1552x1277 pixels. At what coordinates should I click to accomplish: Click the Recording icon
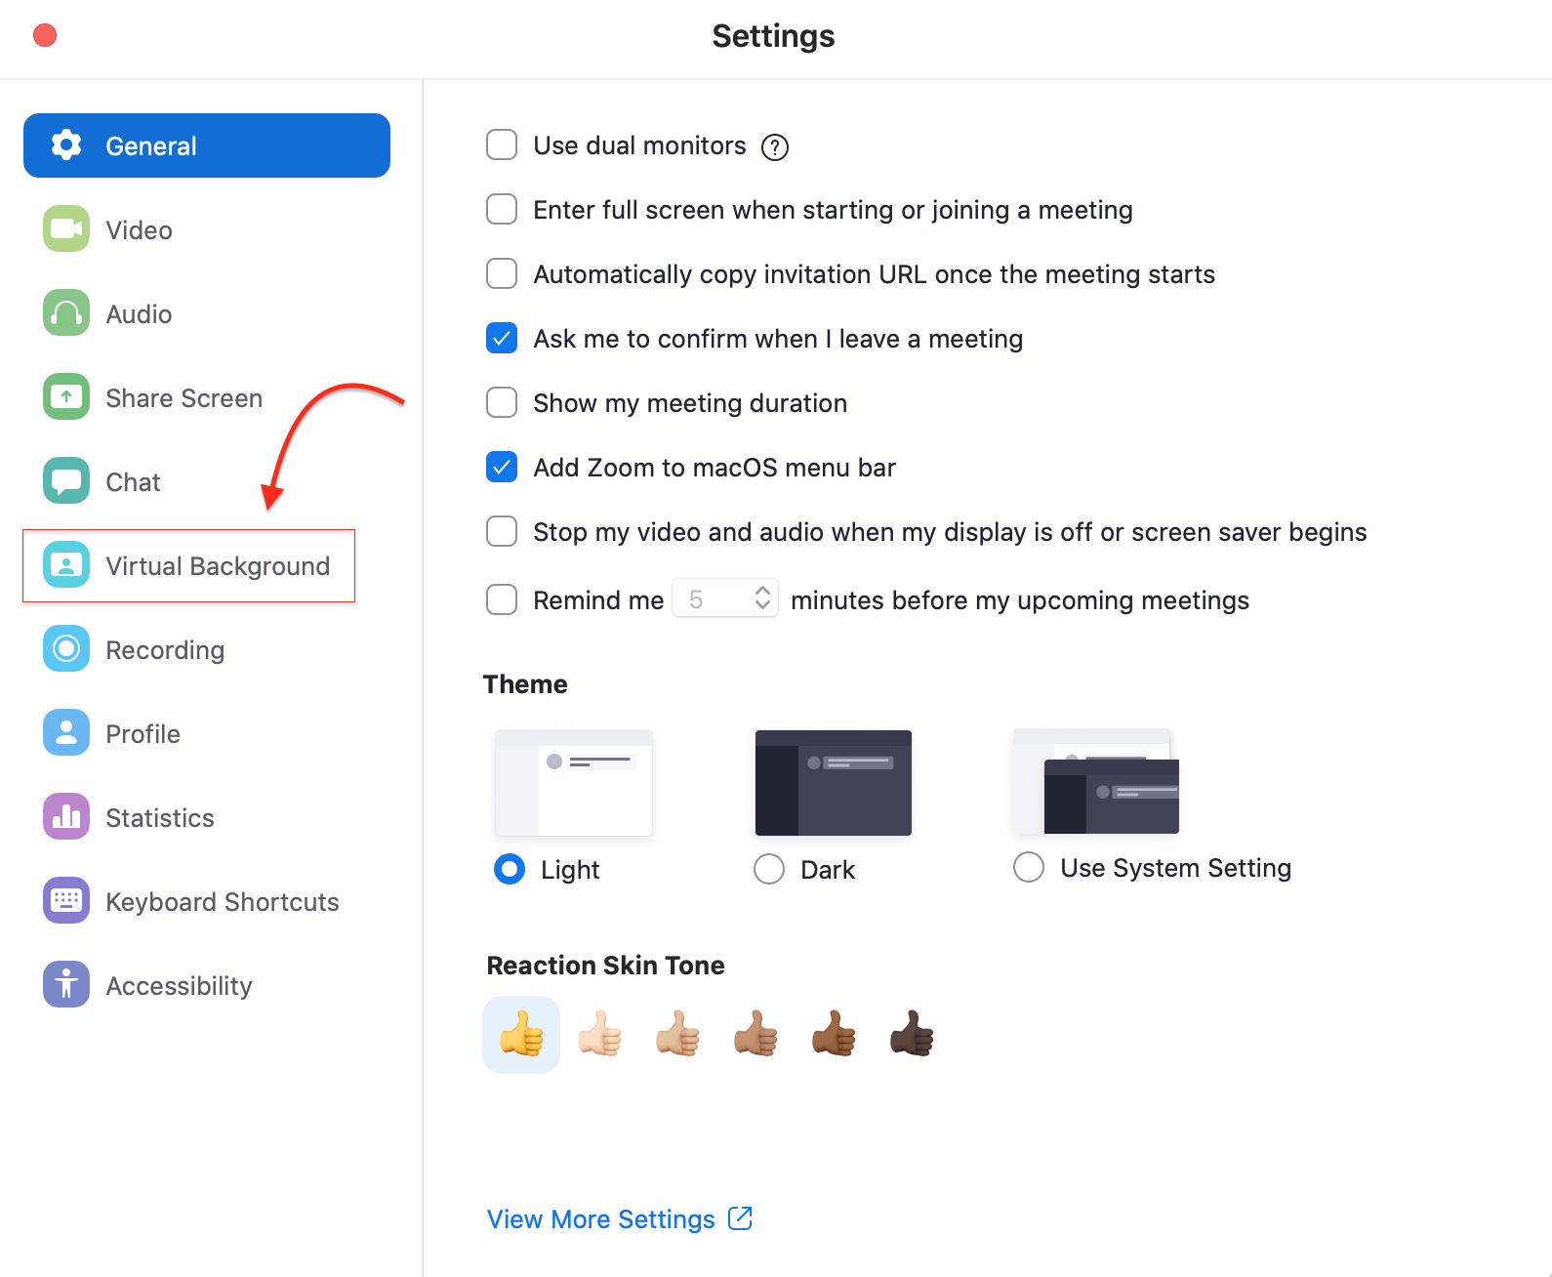pyautogui.click(x=66, y=649)
